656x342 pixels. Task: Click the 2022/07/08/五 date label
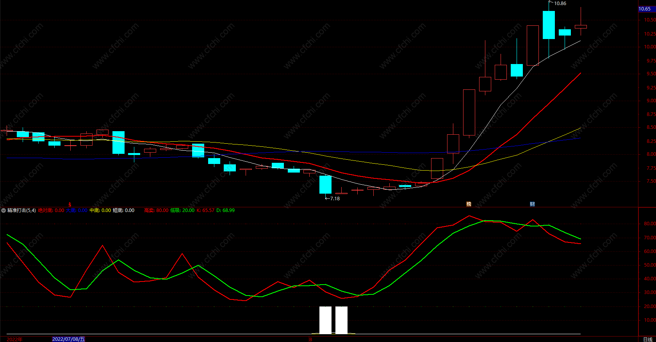click(68, 339)
